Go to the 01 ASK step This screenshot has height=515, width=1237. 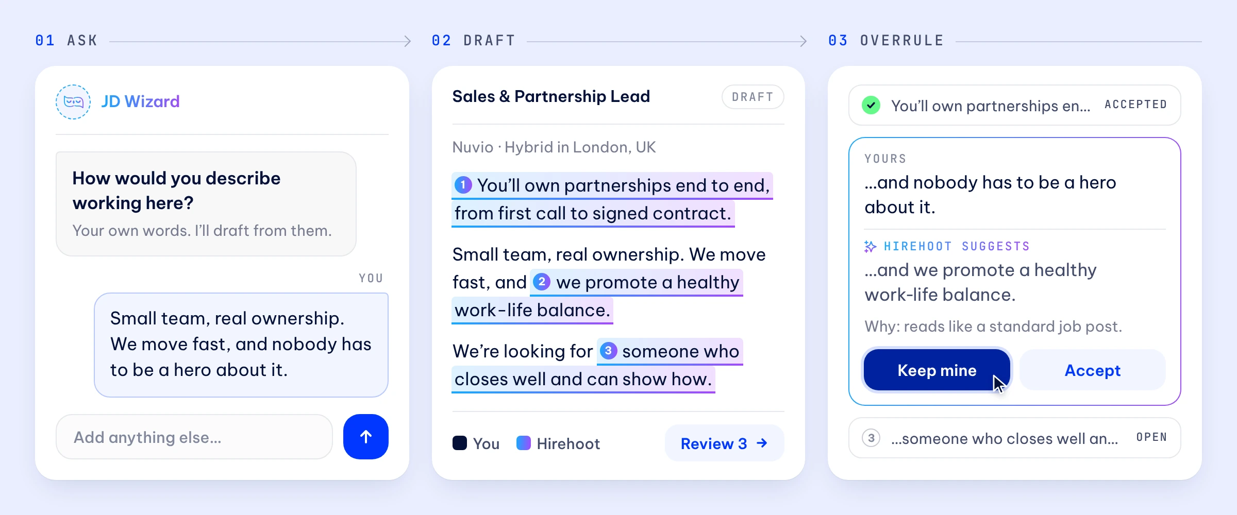coord(66,41)
